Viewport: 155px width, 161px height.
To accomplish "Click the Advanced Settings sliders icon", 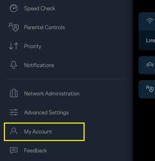I will click(14, 112).
